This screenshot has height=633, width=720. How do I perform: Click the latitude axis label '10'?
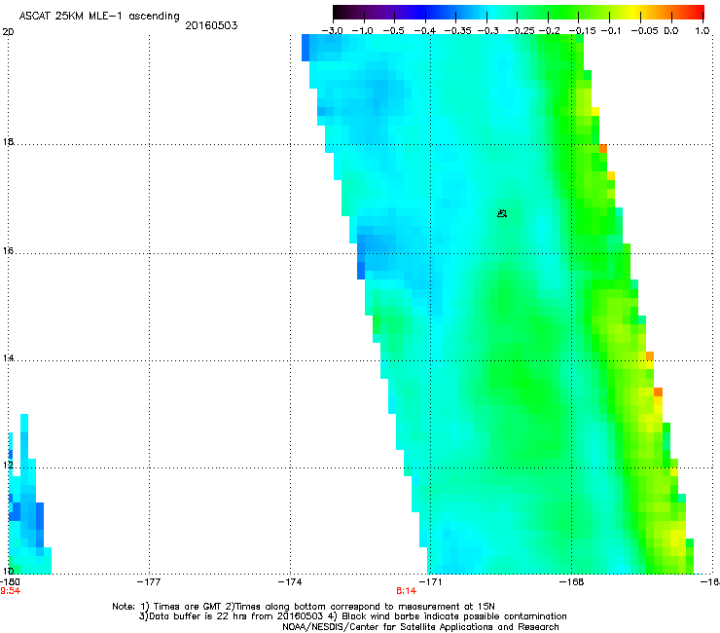[x=8, y=571]
